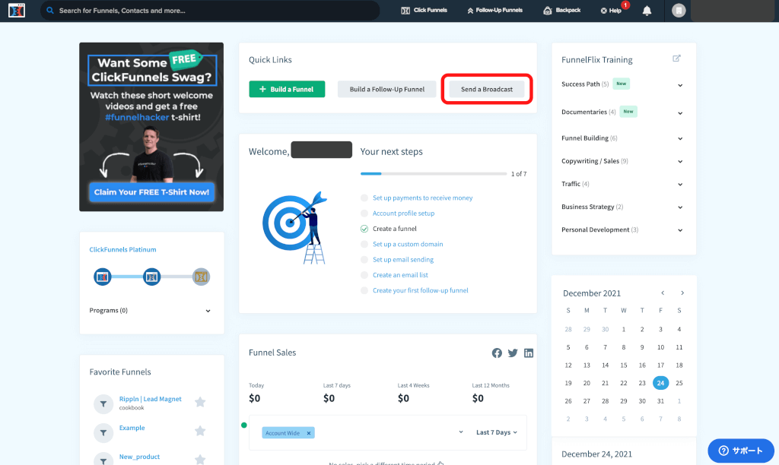Go to next month in calendar
The image size is (779, 465).
point(682,293)
